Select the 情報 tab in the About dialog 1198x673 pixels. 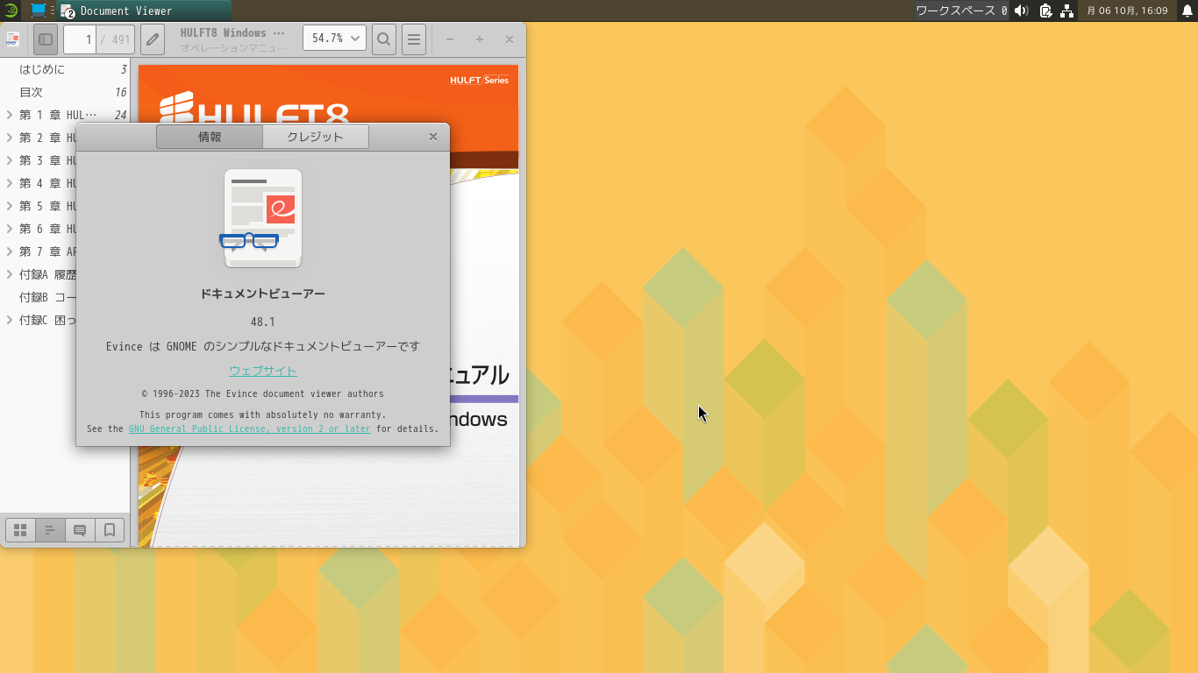[x=209, y=136]
